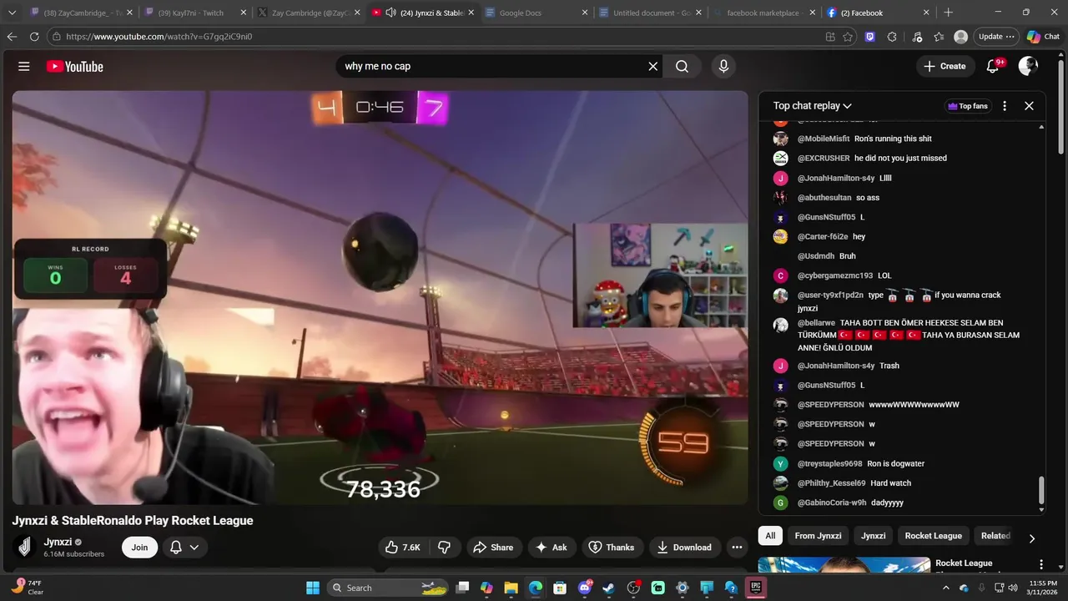Click the video player to pause
The height and width of the screenshot is (601, 1068).
[380, 297]
